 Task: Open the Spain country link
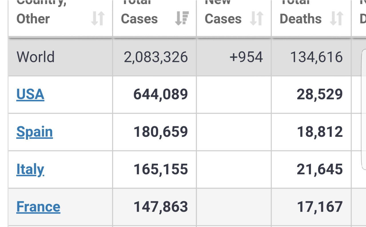(x=35, y=132)
